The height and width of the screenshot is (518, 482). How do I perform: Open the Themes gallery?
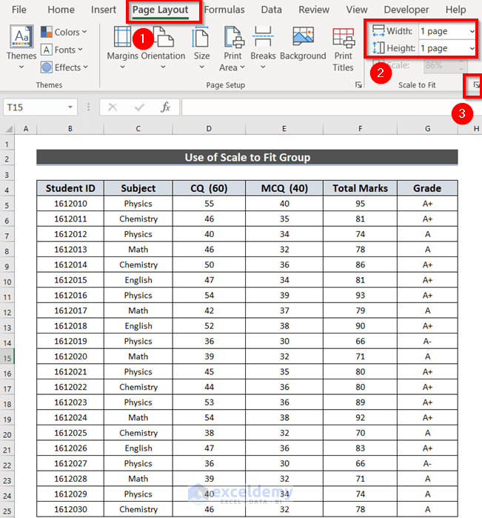pyautogui.click(x=21, y=47)
